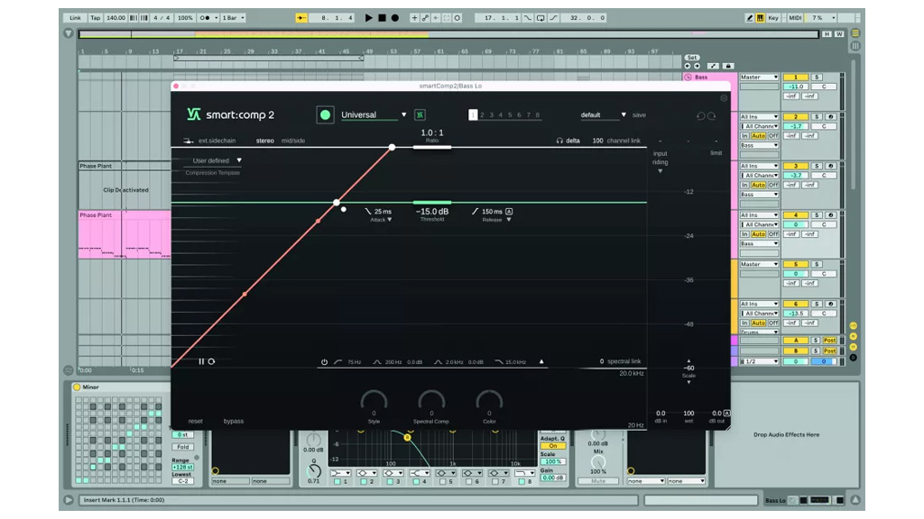Open the Attack options arrow
The width and height of the screenshot is (924, 519).
pos(390,220)
